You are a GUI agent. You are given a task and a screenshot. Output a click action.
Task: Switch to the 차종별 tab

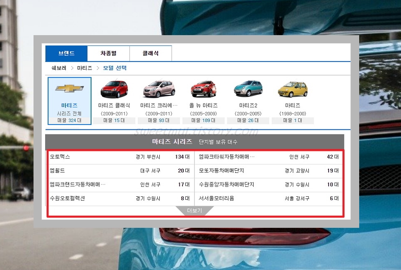coord(108,53)
